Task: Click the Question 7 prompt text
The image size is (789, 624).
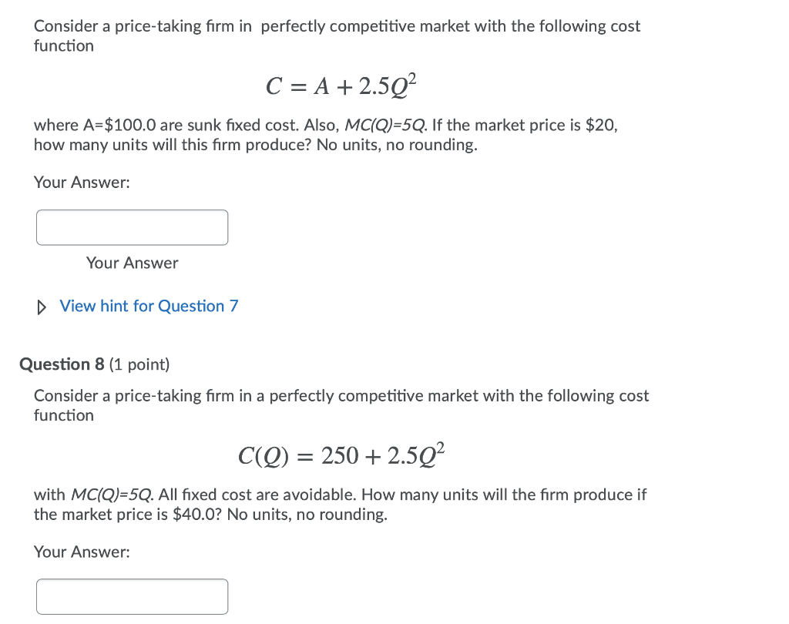Action: pos(337,35)
